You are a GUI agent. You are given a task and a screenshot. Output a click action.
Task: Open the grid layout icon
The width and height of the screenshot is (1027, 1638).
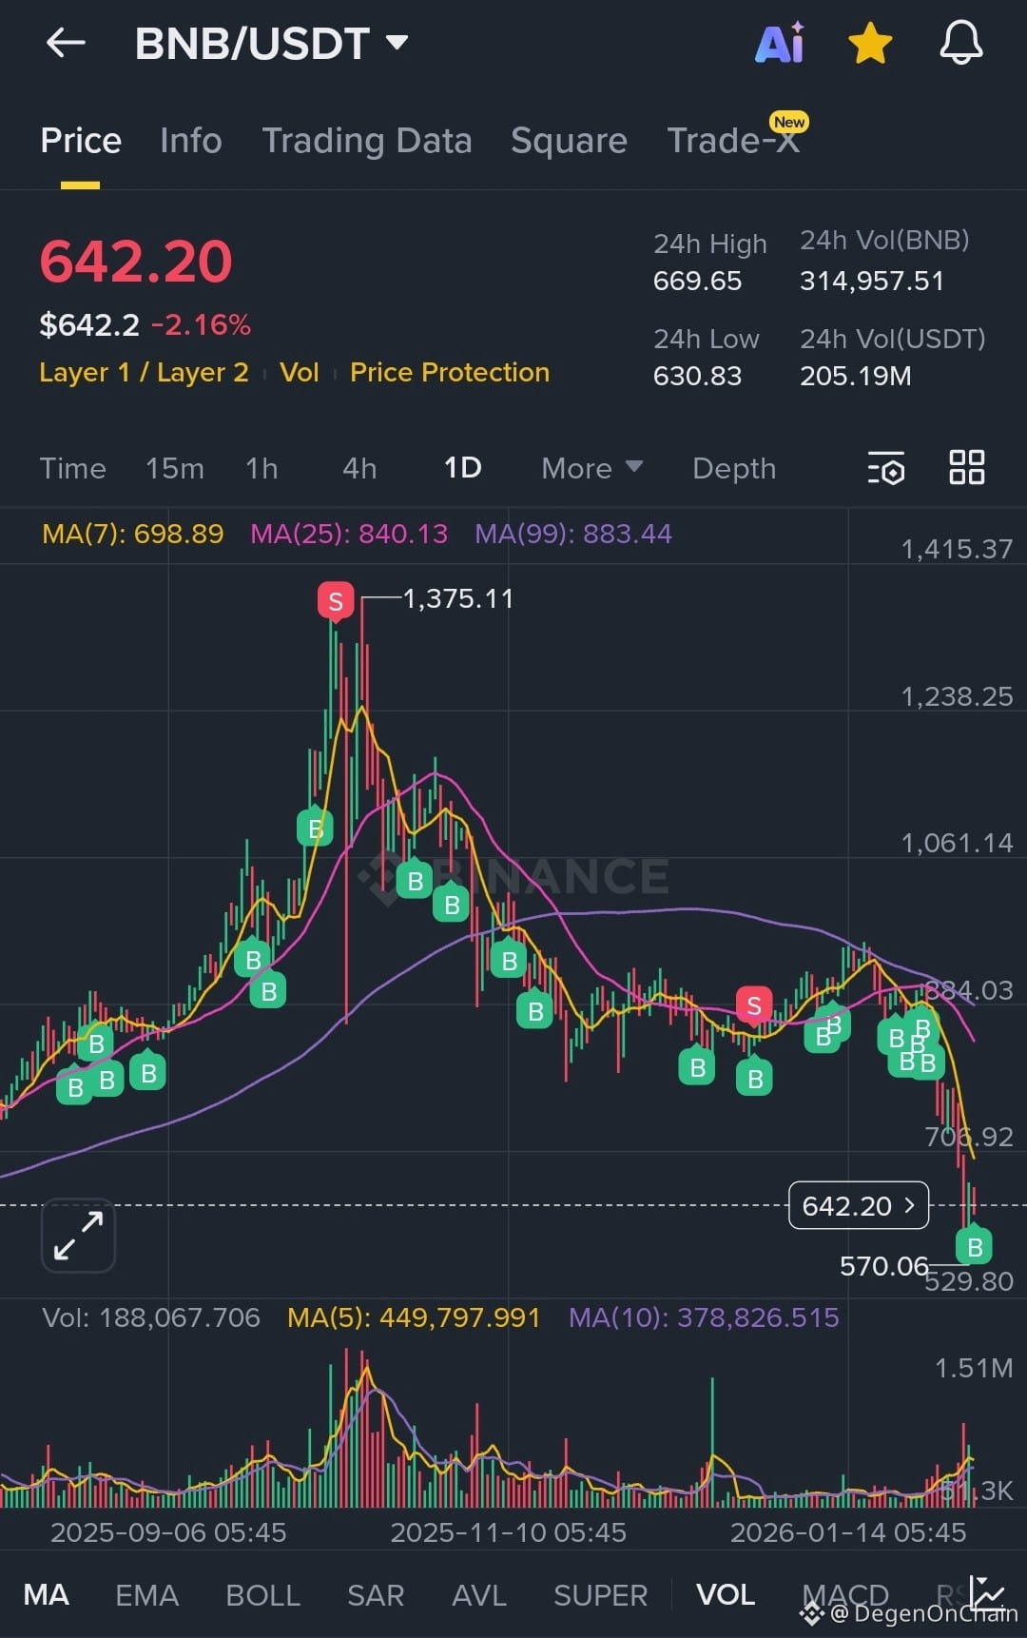click(x=967, y=467)
